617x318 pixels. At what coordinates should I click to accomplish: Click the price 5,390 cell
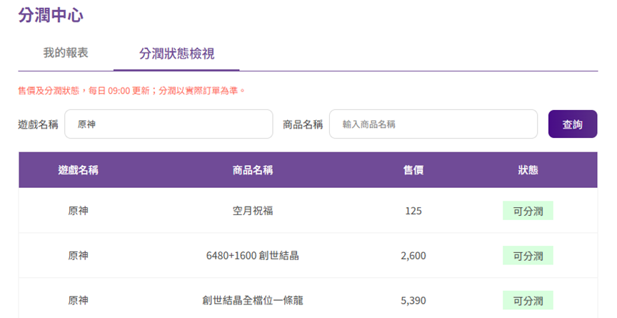tap(413, 300)
